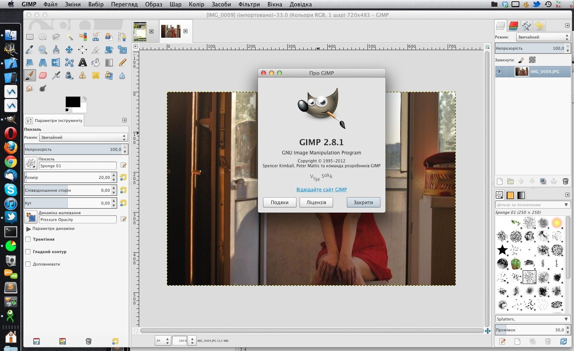Enable the Тремтіння checkbox
574x351 pixels.
(x=28, y=239)
